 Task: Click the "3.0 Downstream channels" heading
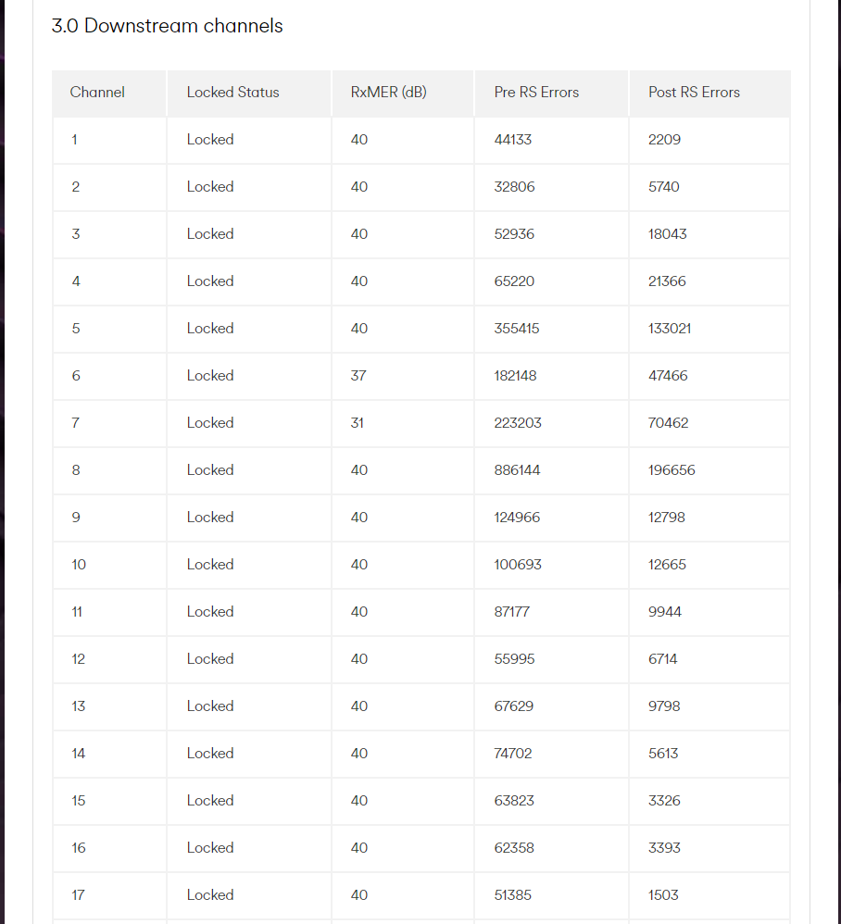(x=168, y=26)
